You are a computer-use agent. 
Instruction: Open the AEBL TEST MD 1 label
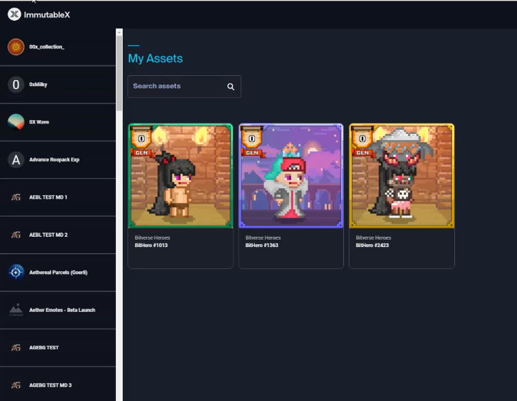[x=48, y=197]
